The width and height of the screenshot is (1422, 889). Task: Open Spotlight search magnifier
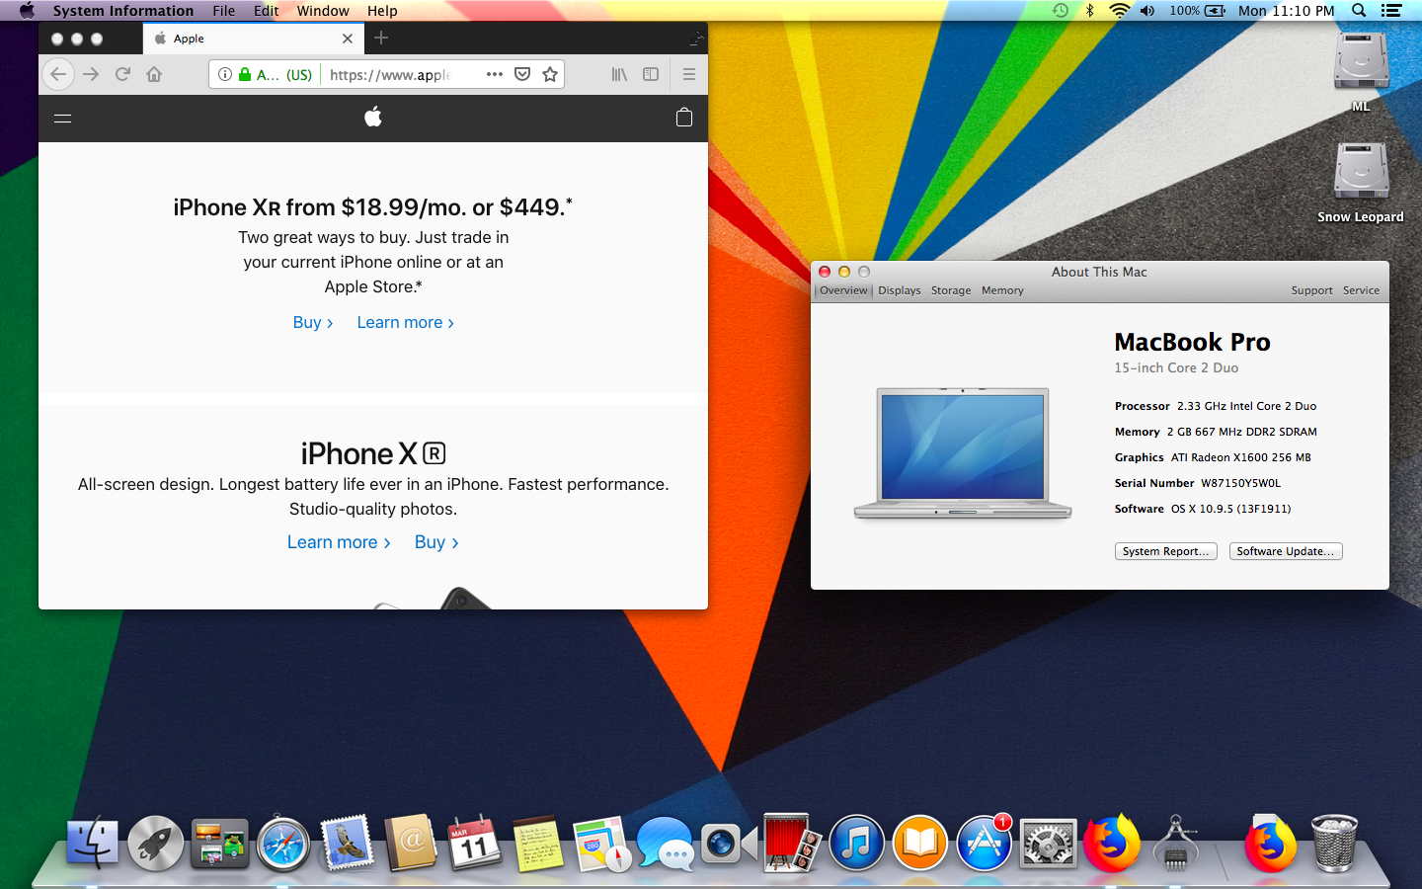pyautogui.click(x=1359, y=11)
